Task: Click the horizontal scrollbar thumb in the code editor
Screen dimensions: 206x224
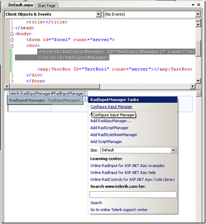Action: [55, 86]
